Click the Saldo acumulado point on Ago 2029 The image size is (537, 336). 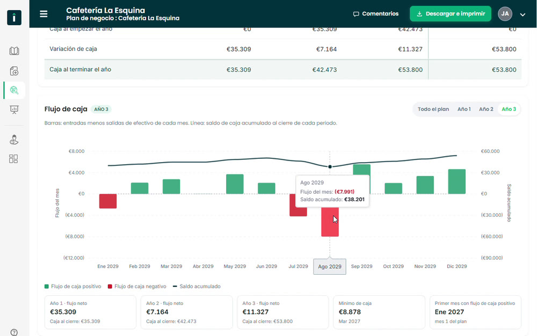tap(330, 166)
